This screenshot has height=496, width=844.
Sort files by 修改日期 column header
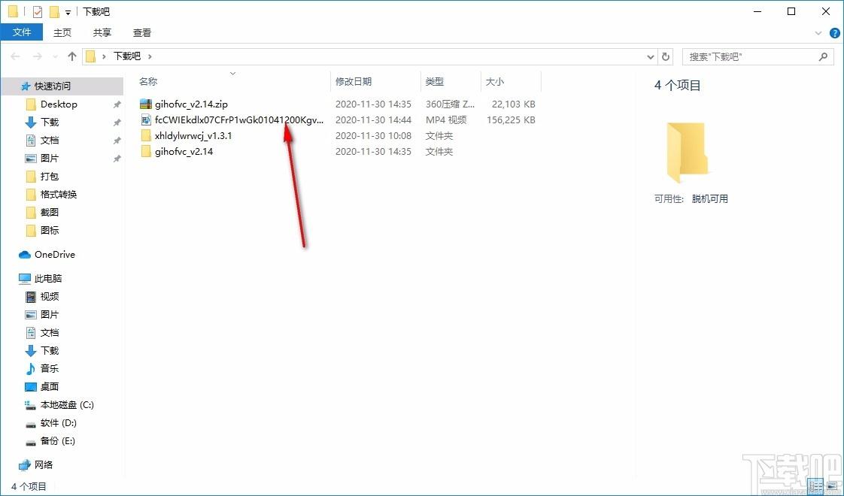point(354,81)
